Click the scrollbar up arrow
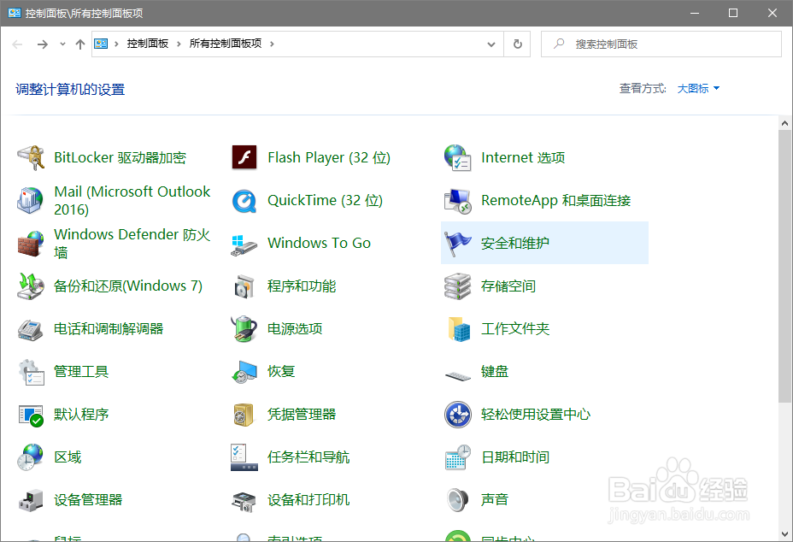 [785, 123]
